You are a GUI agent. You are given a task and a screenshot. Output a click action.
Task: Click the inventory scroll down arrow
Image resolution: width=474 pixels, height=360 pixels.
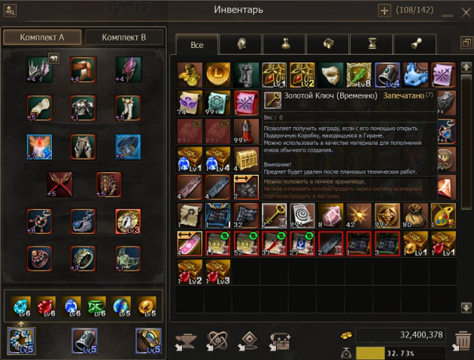tap(466, 307)
